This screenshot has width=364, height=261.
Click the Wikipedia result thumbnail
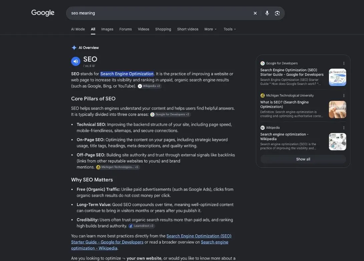pyautogui.click(x=338, y=142)
